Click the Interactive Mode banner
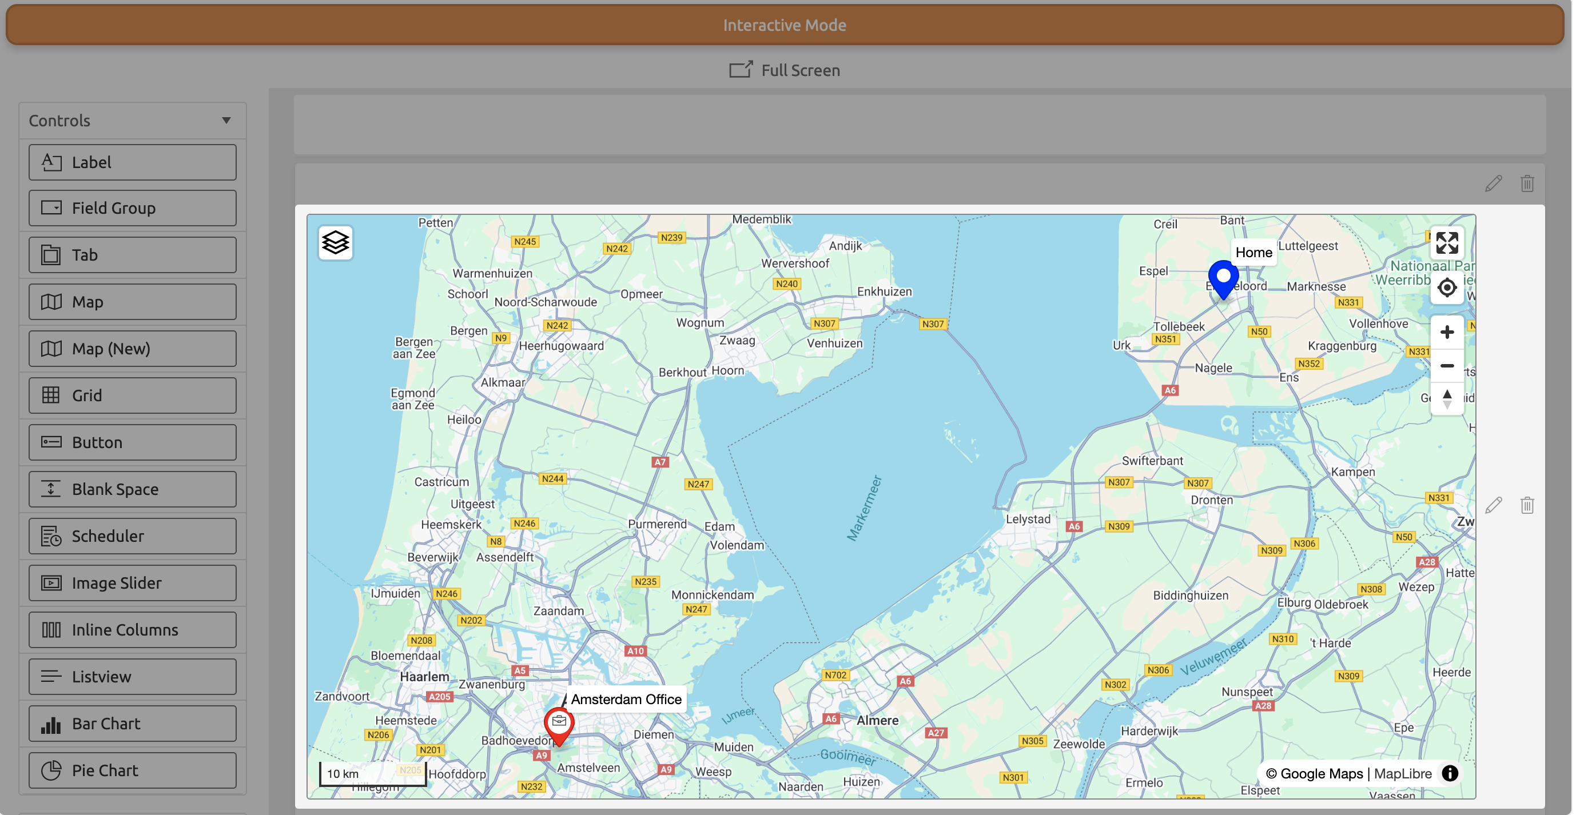 pos(785,25)
